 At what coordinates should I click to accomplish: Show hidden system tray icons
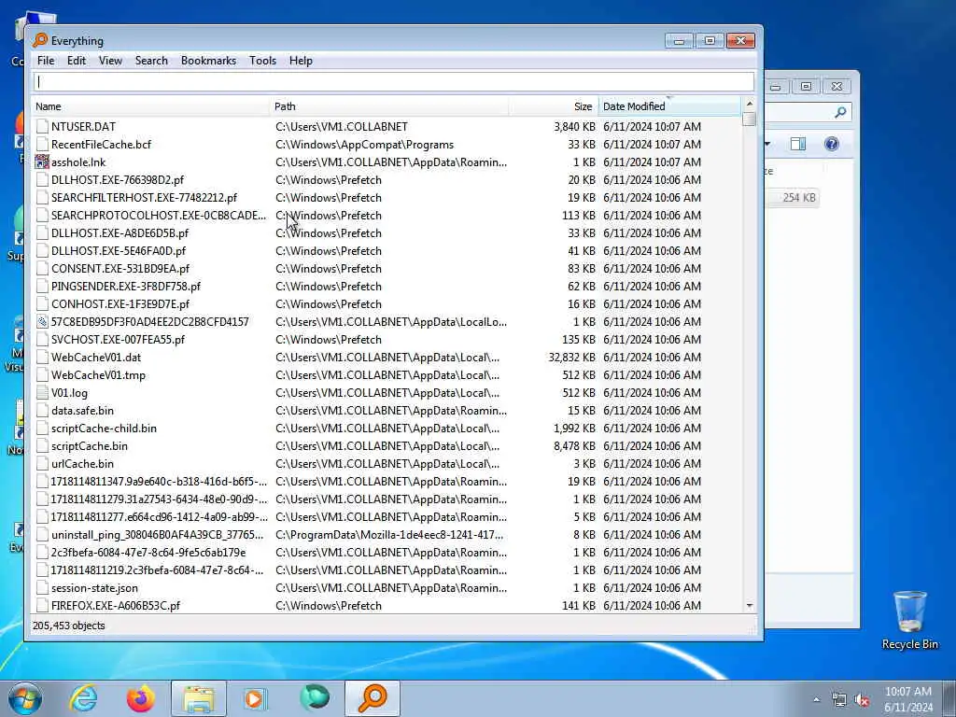click(816, 699)
